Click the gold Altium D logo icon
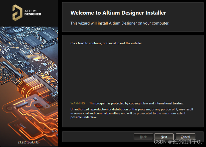 (x=17, y=13)
